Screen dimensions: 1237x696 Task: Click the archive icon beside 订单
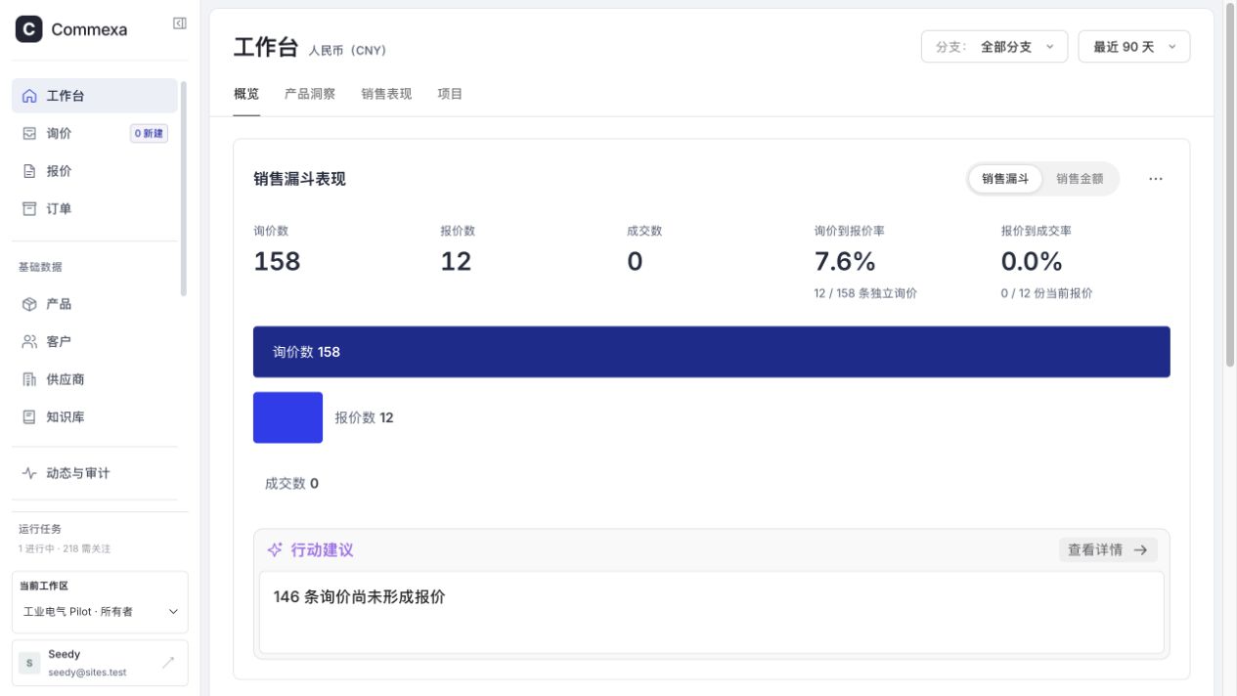29,208
